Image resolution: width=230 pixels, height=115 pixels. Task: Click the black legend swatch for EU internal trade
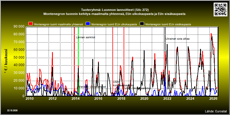[142, 24]
